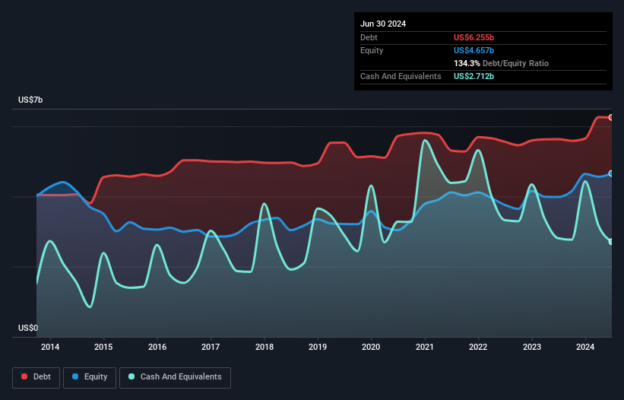Click the Jun 30 2024 tooltip date

(383, 24)
